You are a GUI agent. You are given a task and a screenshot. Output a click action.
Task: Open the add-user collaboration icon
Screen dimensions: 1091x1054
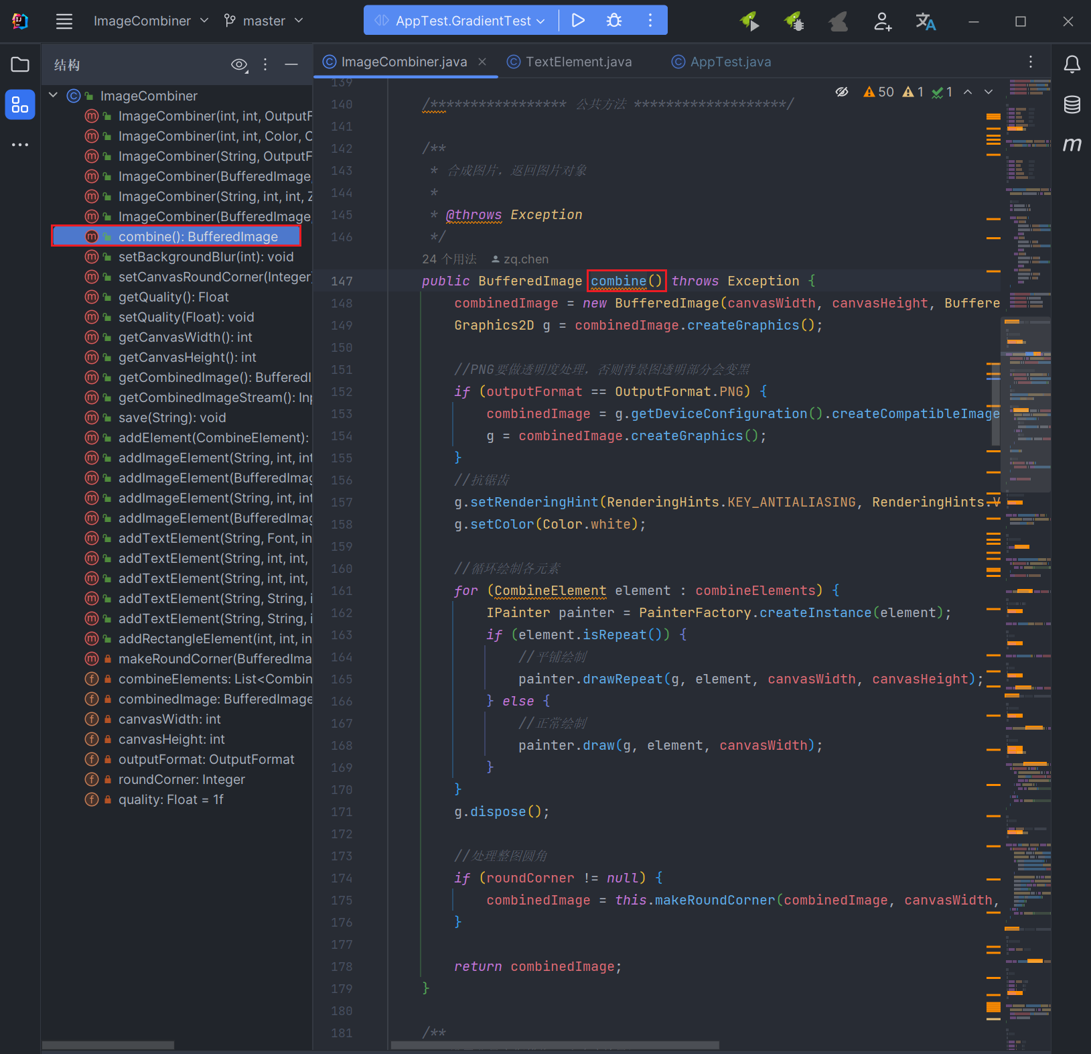(x=882, y=21)
